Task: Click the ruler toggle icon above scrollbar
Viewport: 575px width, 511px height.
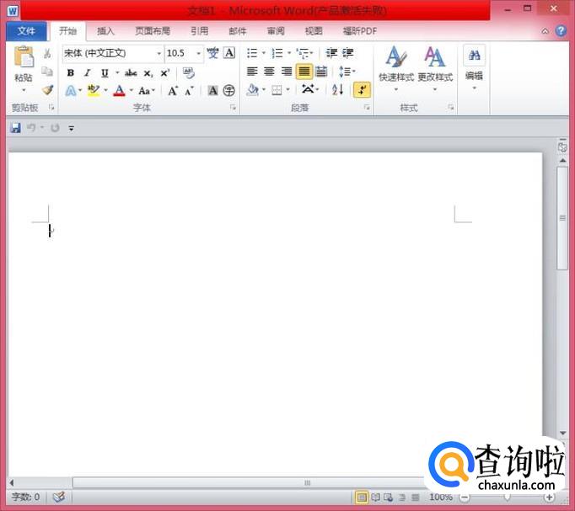Action: click(x=562, y=146)
